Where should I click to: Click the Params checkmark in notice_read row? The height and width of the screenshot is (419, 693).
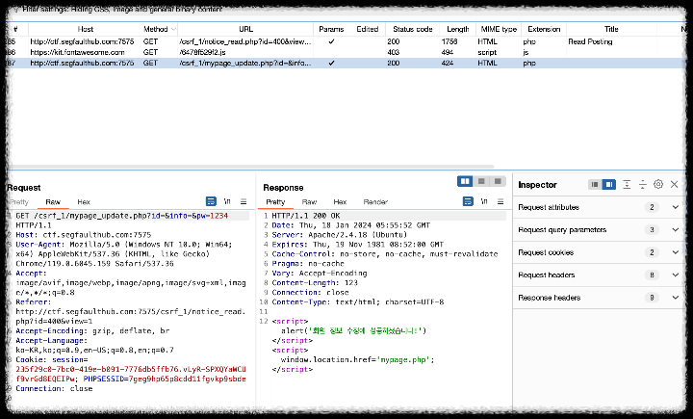(x=331, y=41)
